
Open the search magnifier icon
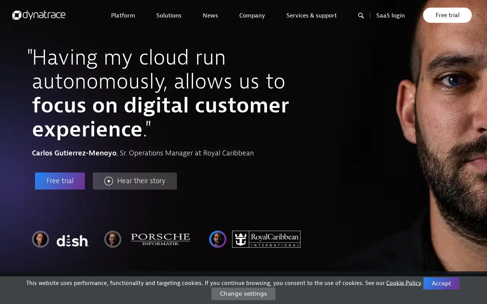[361, 16]
